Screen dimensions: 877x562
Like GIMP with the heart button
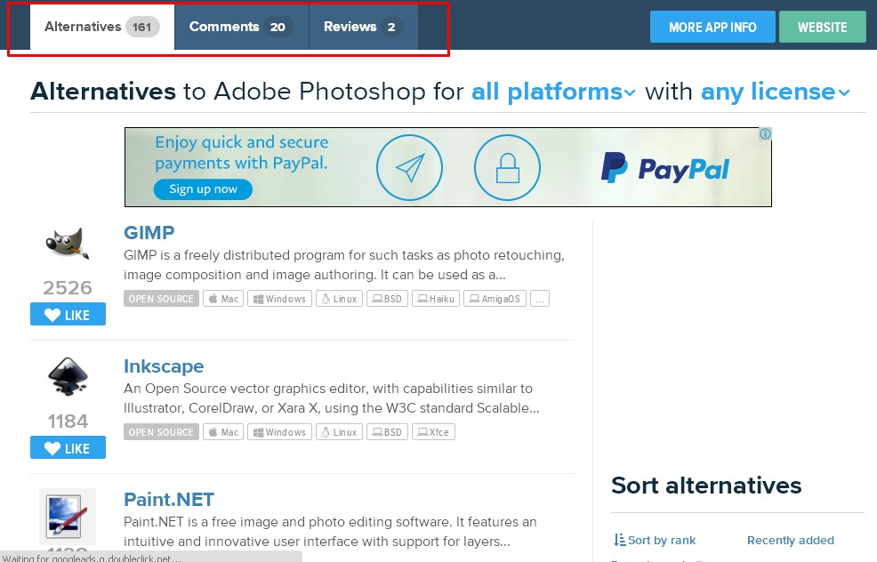click(x=68, y=314)
